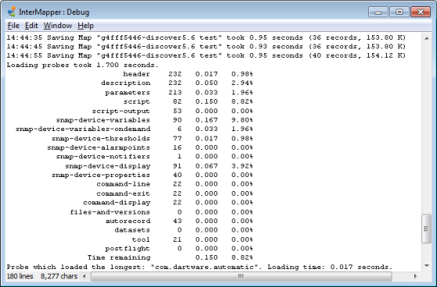Click the 'snmp-device-thresholds' row label

point(101,138)
